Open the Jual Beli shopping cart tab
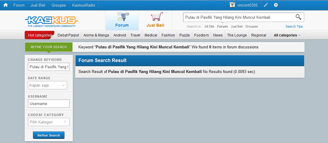Screen dimensions: 328x143 (x=155, y=20)
